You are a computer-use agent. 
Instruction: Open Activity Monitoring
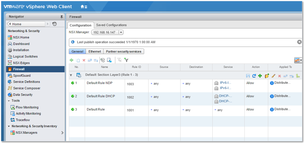(26, 113)
